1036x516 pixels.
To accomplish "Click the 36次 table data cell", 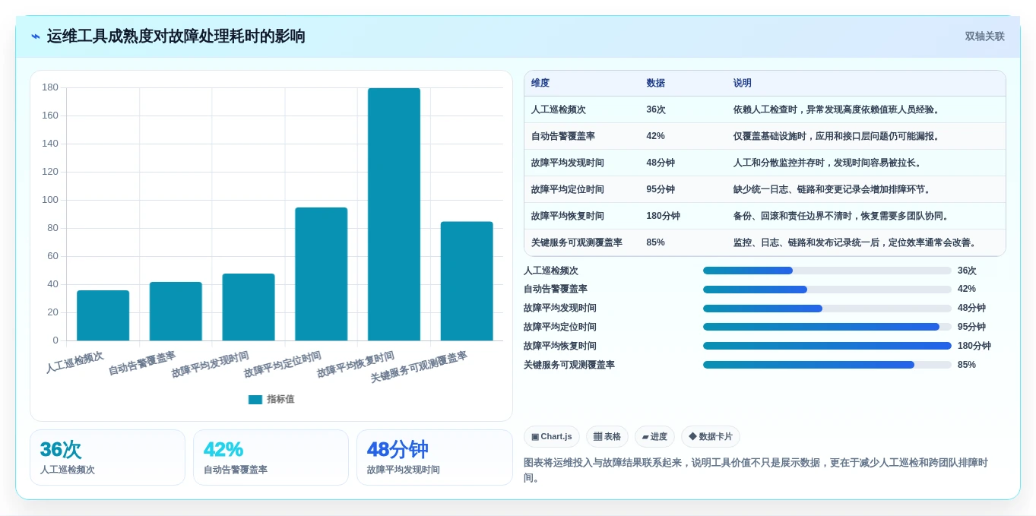I will [656, 109].
